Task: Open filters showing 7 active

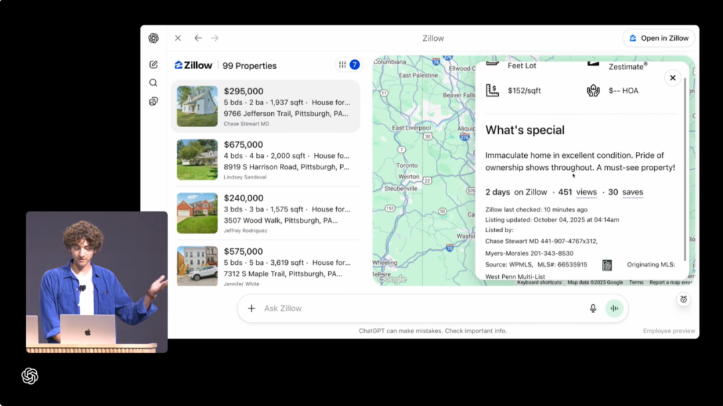Action: click(x=348, y=65)
